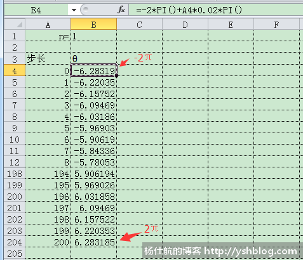The image size is (303, 260).
Task: Select row 6 header
Action: point(15,93)
